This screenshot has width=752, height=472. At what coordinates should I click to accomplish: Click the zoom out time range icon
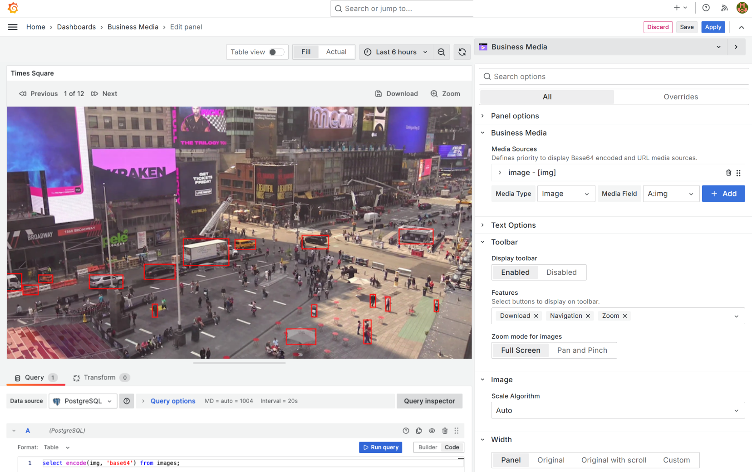tap(441, 52)
